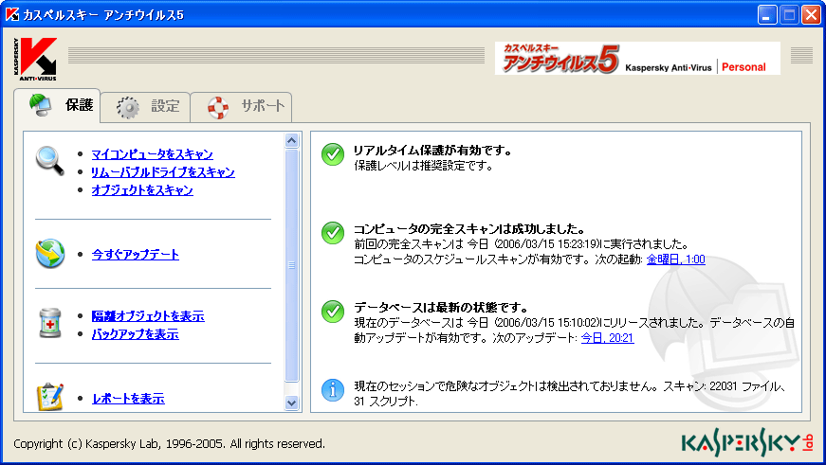Image resolution: width=826 pixels, height=465 pixels.
Task: Click the Kaspersky lab logo at bottom
Action: click(747, 442)
